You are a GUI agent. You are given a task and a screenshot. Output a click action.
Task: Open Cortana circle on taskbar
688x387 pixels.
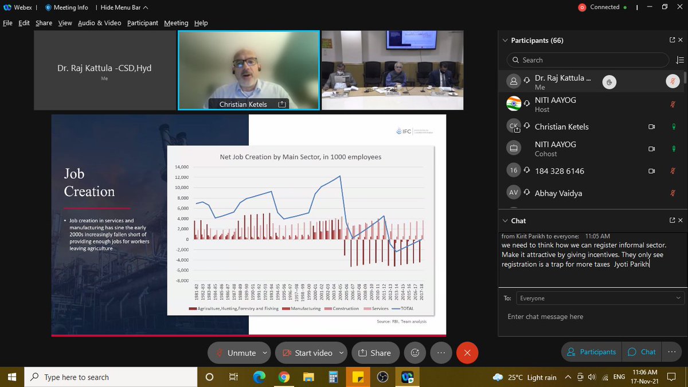[x=209, y=377]
